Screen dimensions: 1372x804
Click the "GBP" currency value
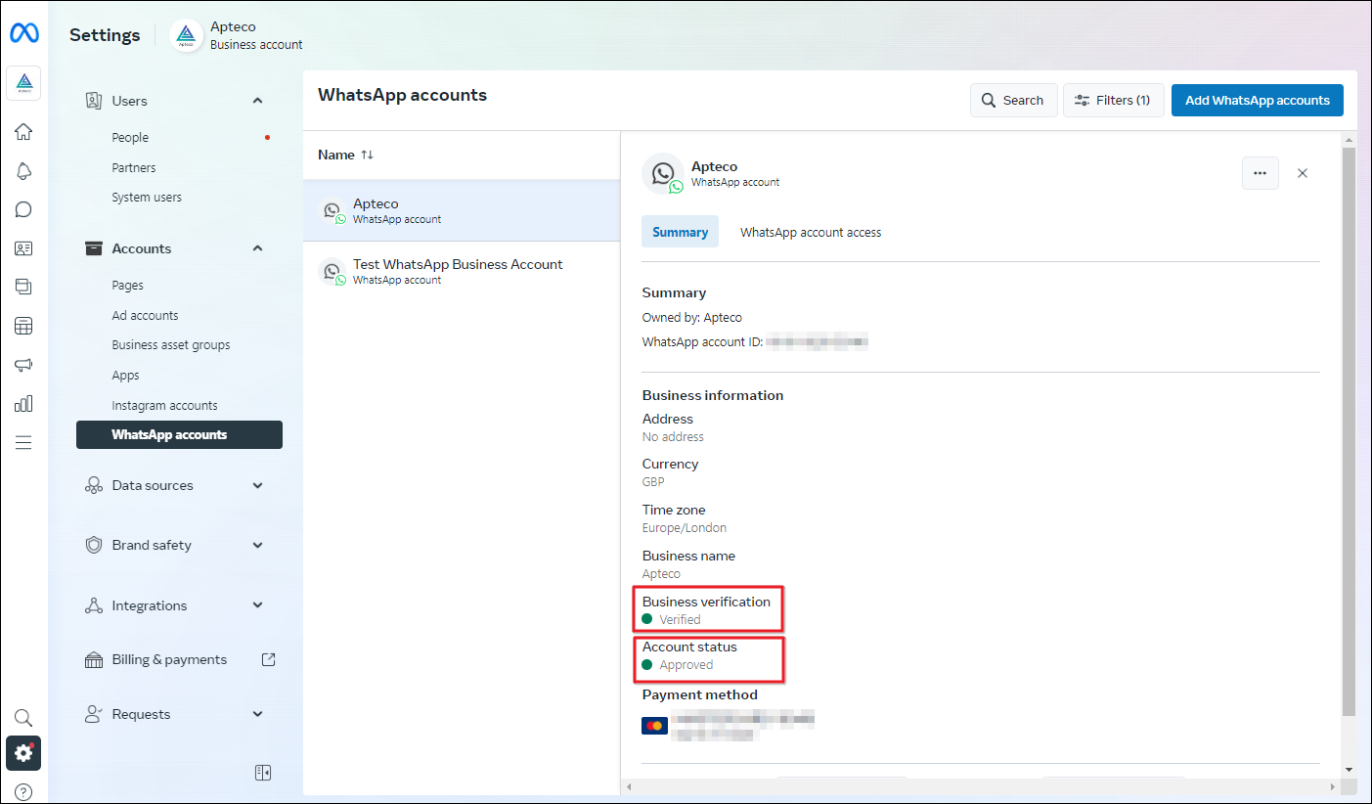[653, 482]
